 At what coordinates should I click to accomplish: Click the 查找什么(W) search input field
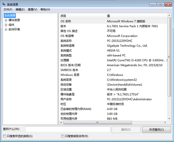coord(68,129)
